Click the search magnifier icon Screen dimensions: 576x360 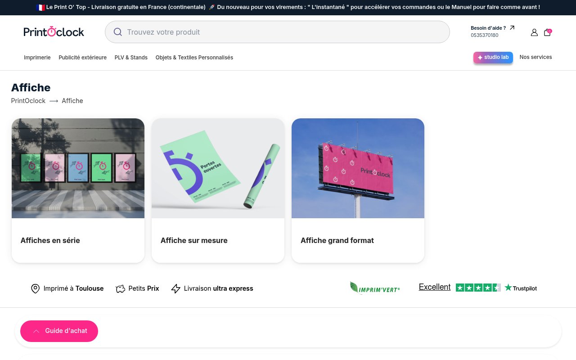coord(118,32)
